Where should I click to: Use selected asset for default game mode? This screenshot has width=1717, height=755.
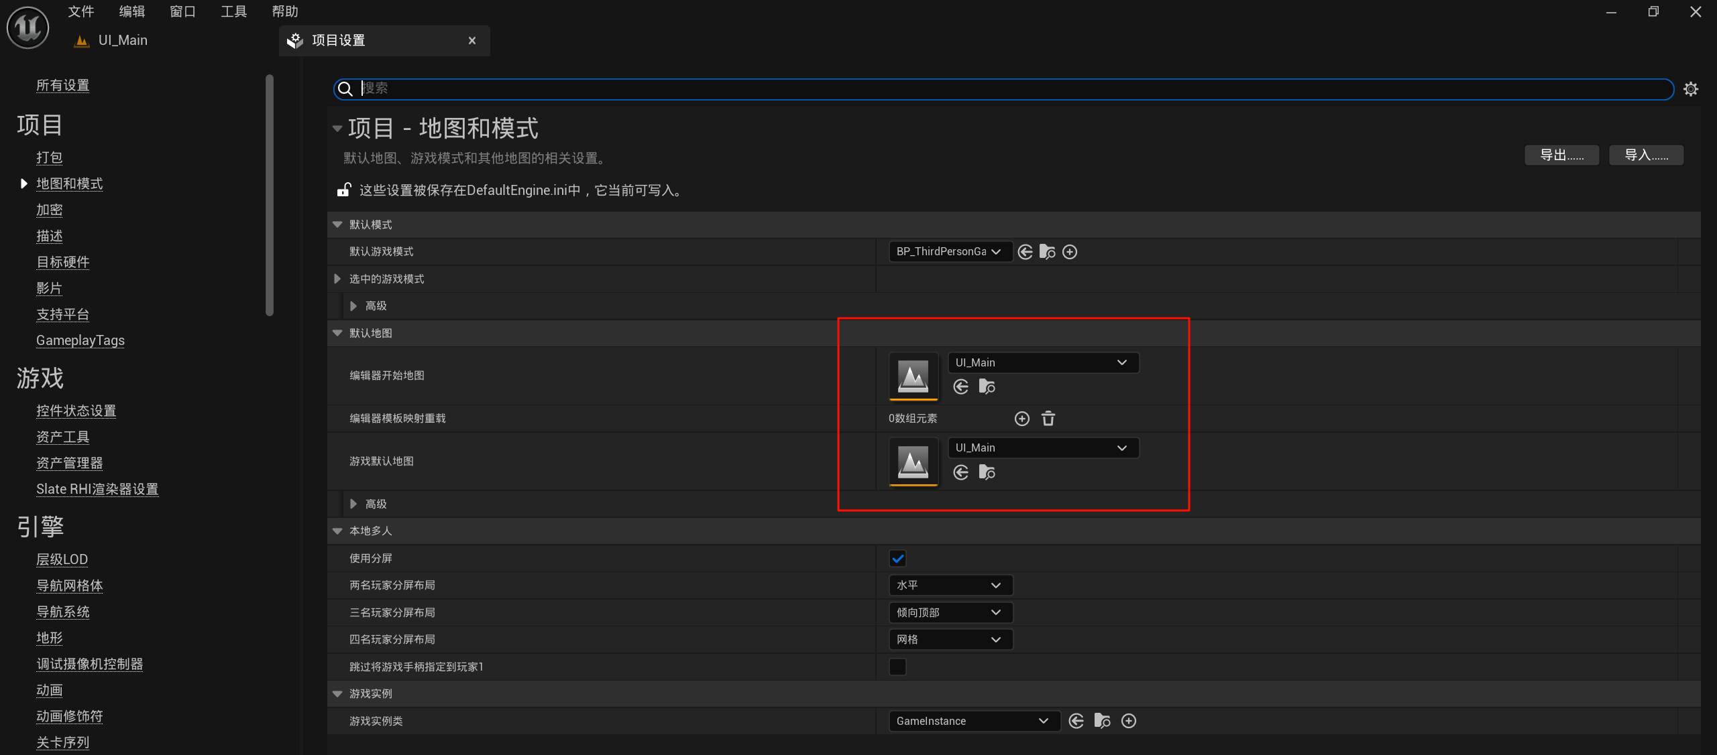[1025, 252]
